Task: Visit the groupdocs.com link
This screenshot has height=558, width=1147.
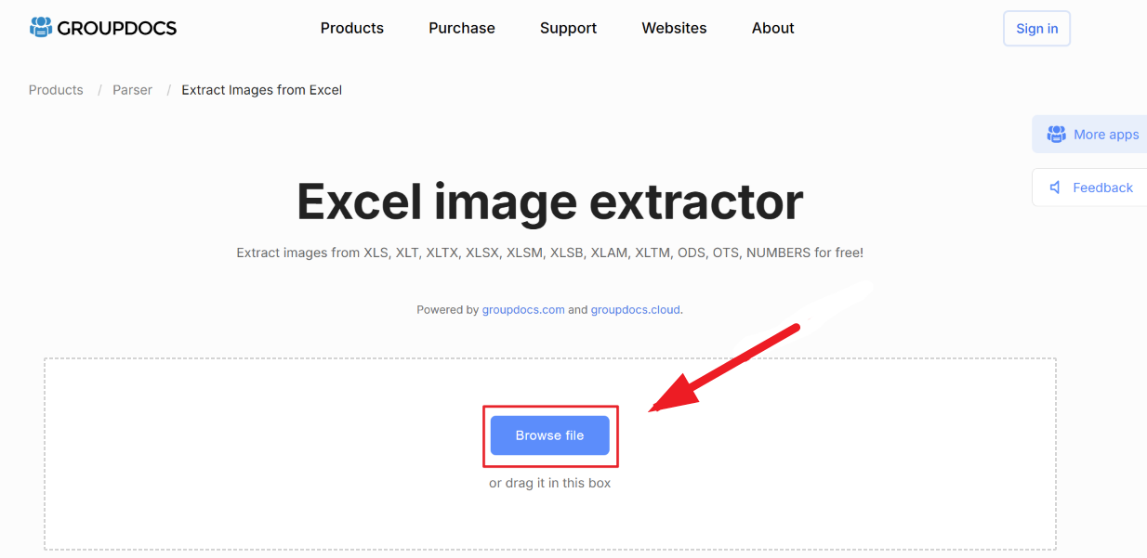Action: pyautogui.click(x=523, y=309)
